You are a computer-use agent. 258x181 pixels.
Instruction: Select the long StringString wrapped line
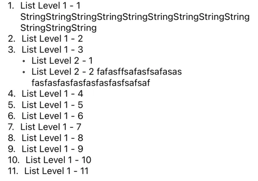(x=135, y=17)
